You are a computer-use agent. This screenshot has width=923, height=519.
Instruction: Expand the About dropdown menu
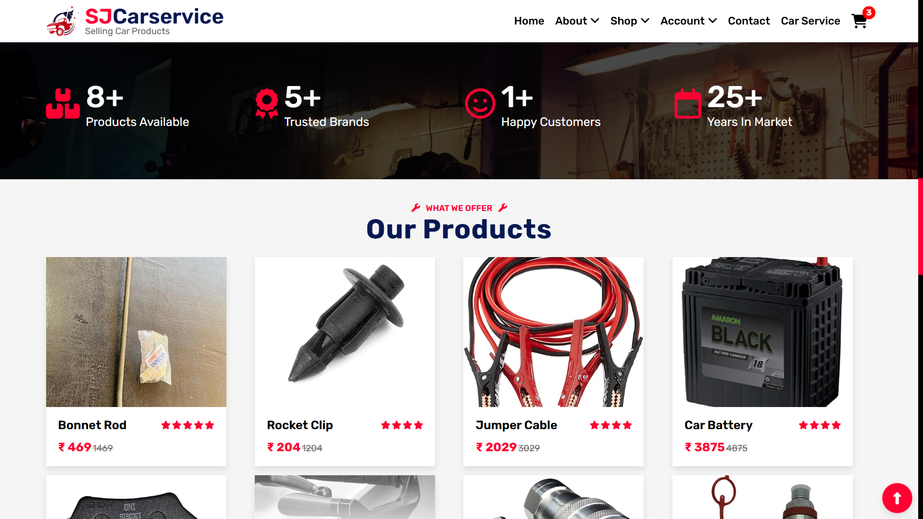tap(577, 21)
